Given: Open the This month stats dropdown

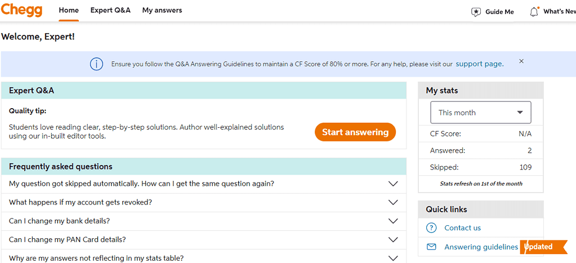Looking at the screenshot, I should coord(480,113).
